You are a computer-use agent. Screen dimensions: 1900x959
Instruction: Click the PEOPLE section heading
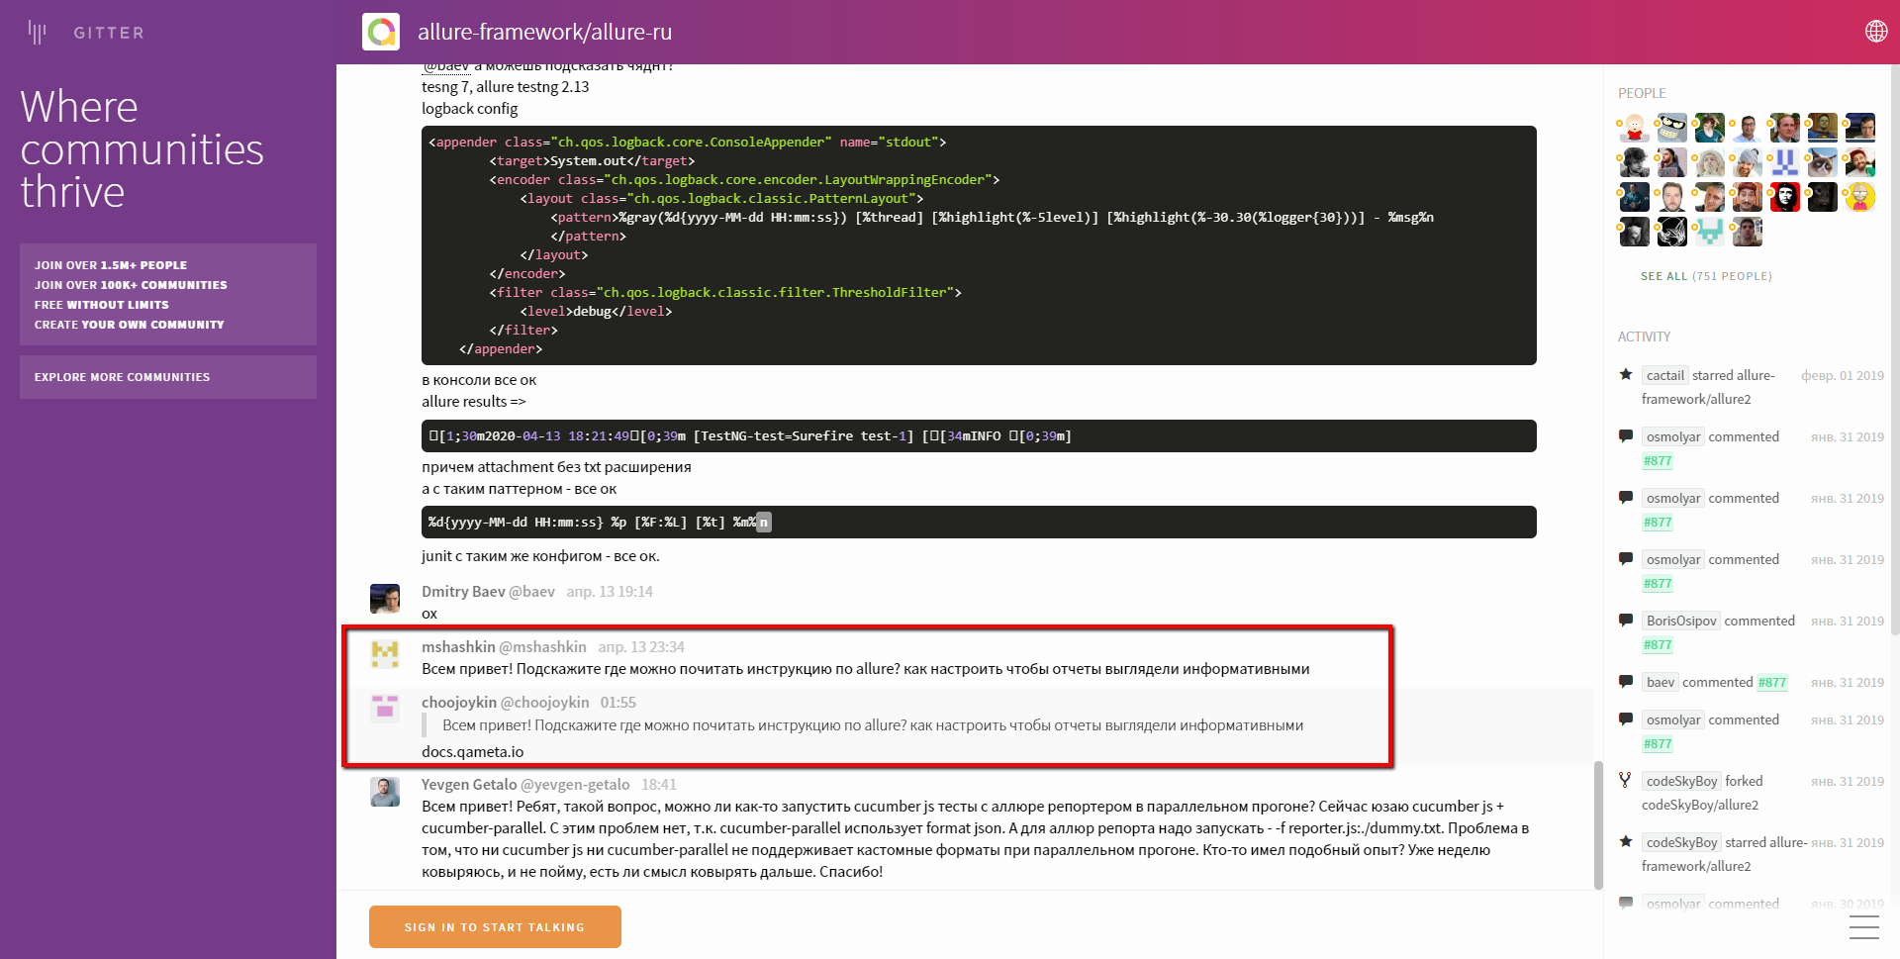click(x=1642, y=93)
